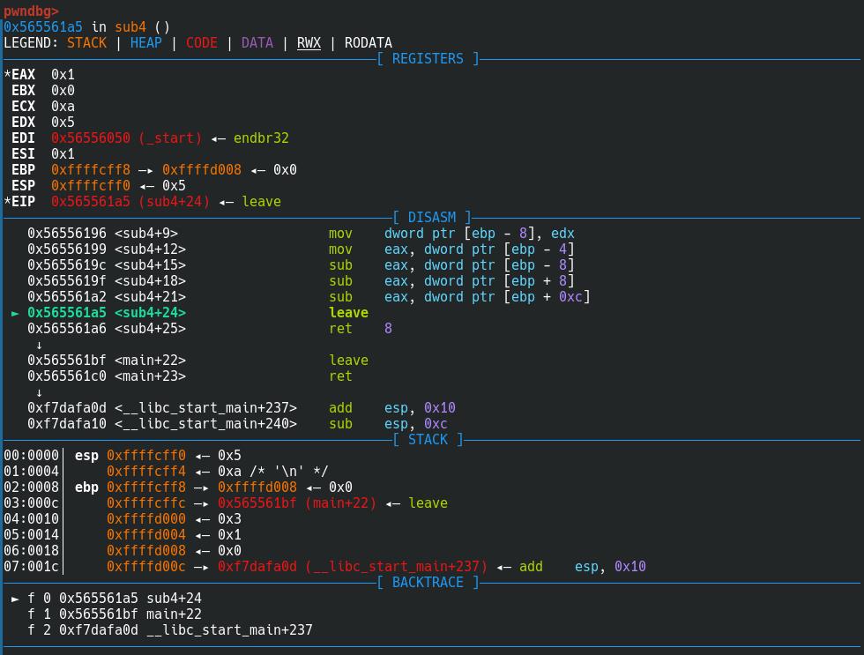Click the down arrow below the ret 8 line
This screenshot has height=655, width=864.
pyautogui.click(x=40, y=345)
